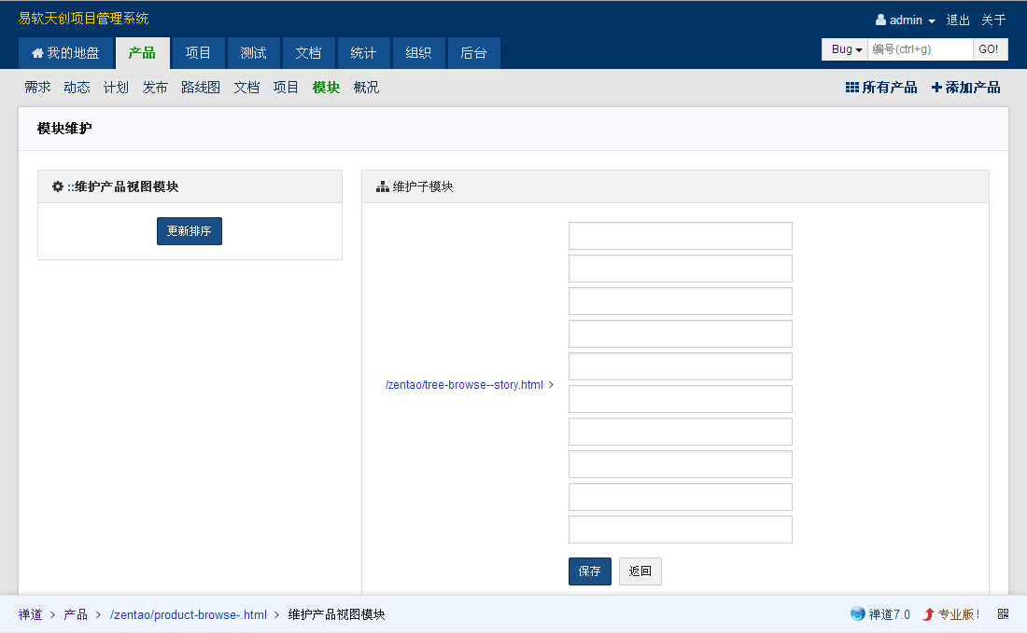
Task: Click the 更新排序 button
Action: [x=190, y=231]
